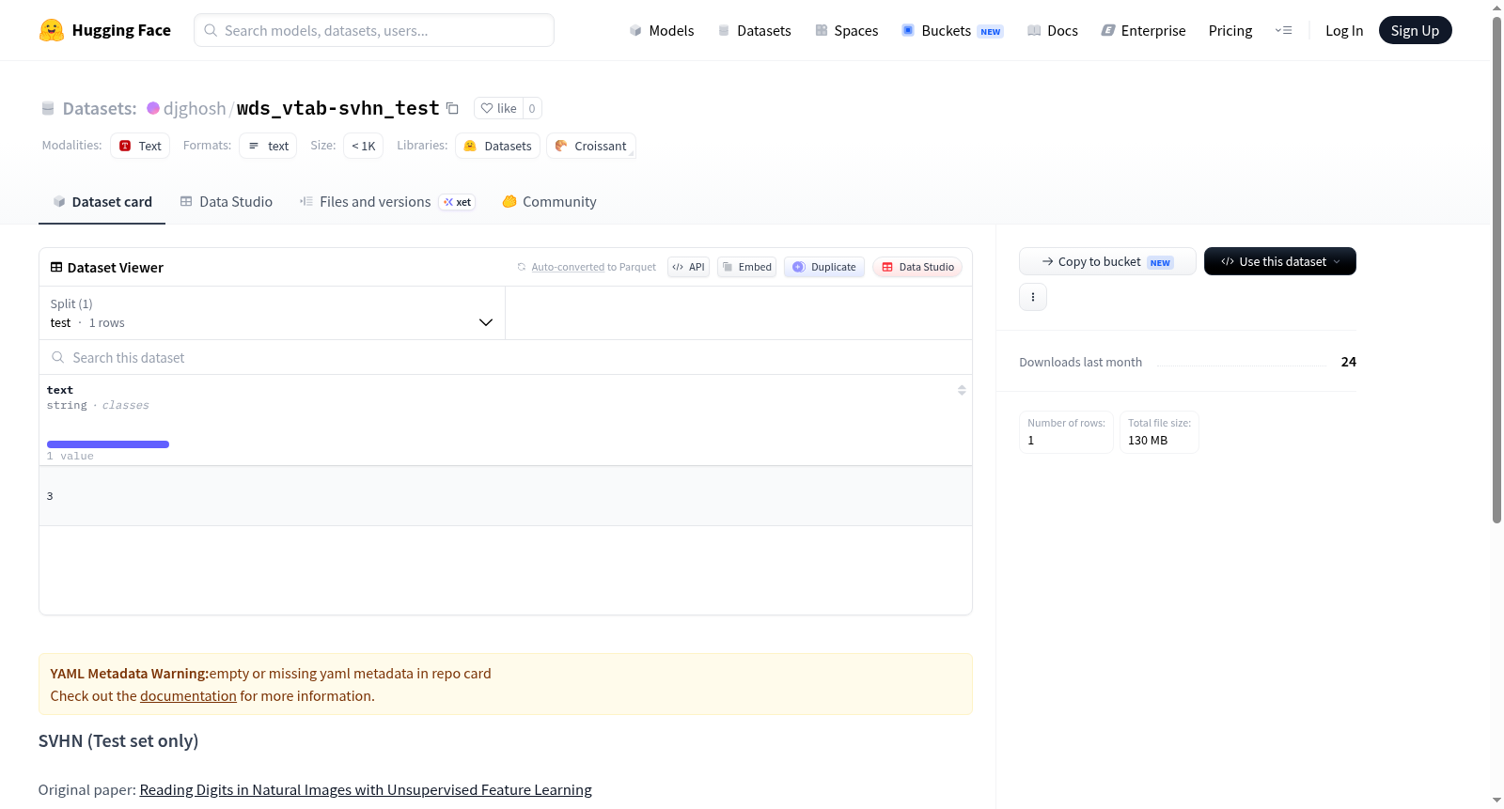
Task: Open Enterprise in top navigation
Action: tap(1143, 30)
